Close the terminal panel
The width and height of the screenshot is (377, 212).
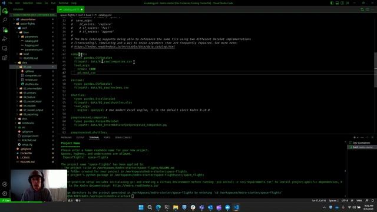click(x=372, y=137)
